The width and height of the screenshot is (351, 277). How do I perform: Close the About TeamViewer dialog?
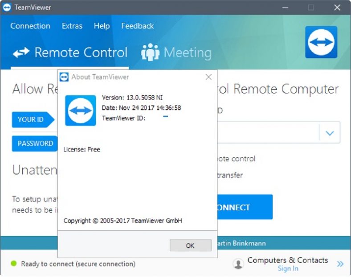point(208,77)
